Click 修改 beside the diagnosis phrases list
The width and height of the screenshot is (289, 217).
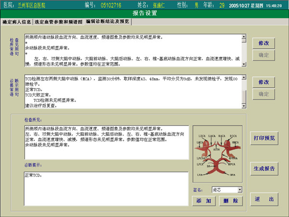[x=263, y=82]
